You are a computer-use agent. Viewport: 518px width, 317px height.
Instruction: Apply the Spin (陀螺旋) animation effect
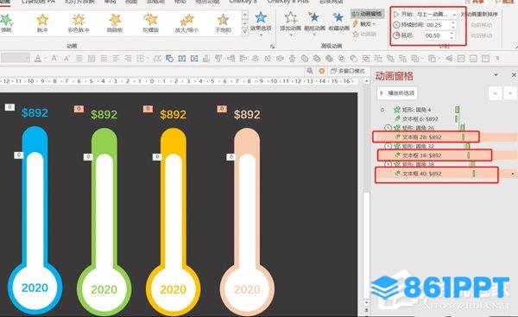[150, 22]
